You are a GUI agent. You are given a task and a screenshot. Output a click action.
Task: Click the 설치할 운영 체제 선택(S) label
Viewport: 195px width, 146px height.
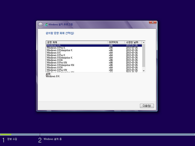click(60, 33)
